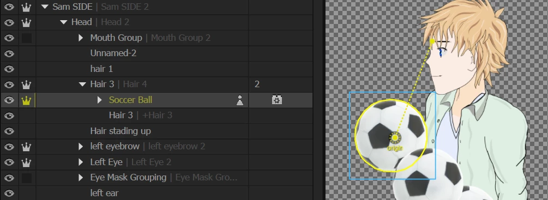Select the left eyebrow layer name

(115, 146)
